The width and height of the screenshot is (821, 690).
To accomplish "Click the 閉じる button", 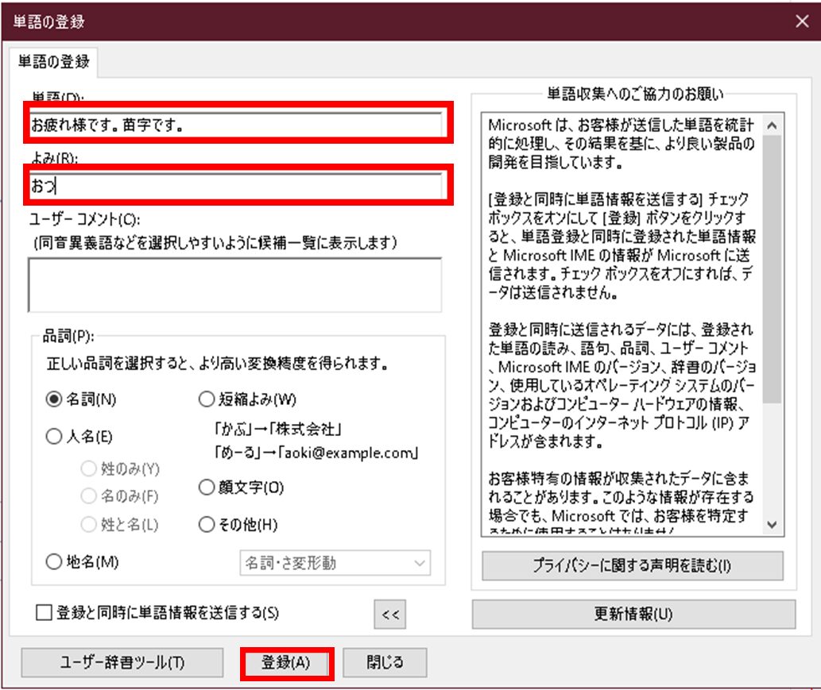I will coord(385,662).
